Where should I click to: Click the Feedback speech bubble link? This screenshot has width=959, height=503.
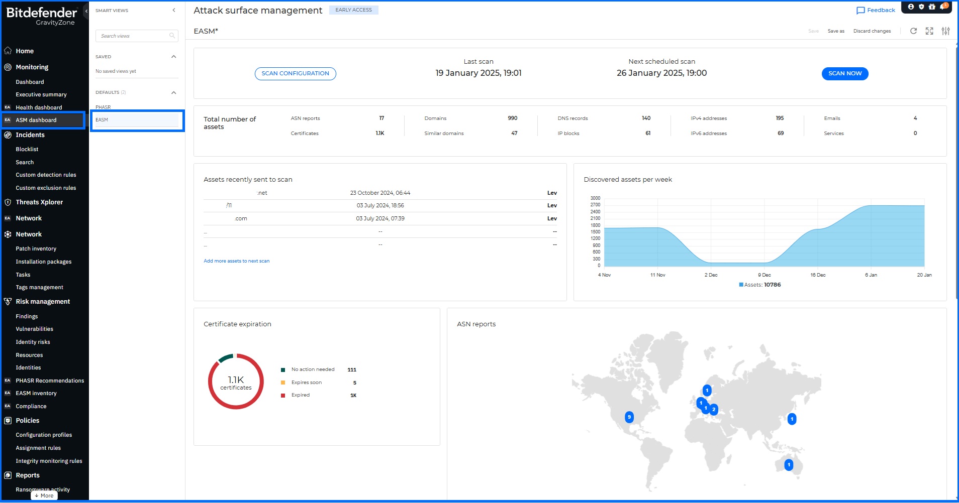pyautogui.click(x=876, y=10)
